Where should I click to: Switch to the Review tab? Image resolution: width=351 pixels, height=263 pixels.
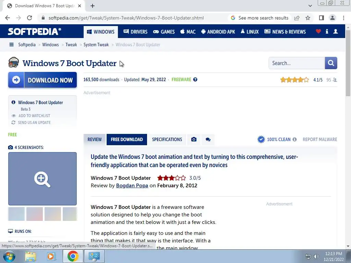pos(95,140)
